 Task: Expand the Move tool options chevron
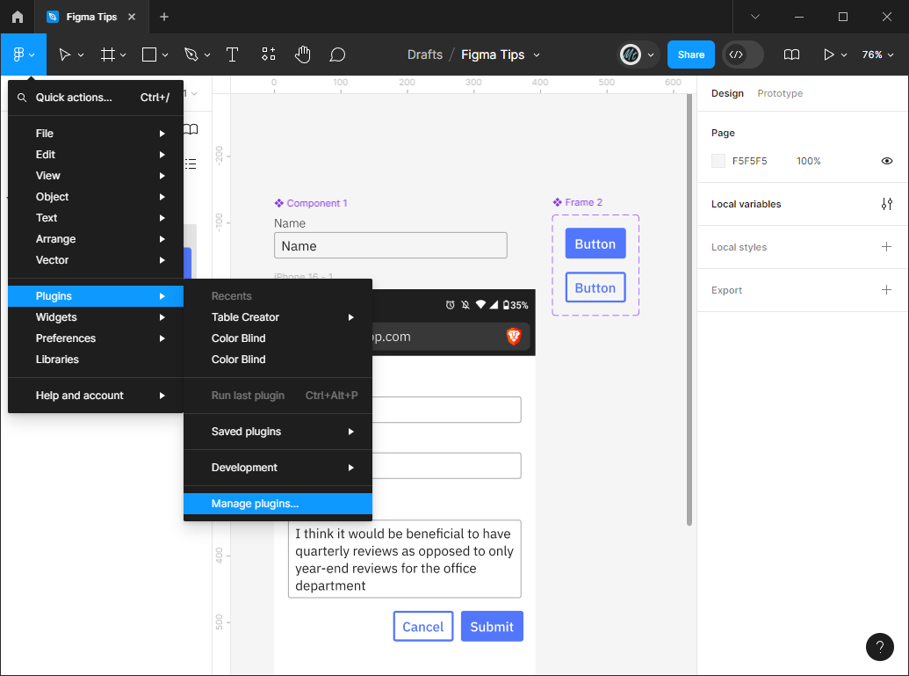[81, 55]
